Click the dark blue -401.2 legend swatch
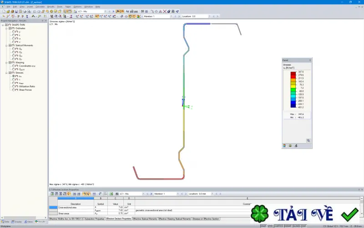This screenshot has height=228, width=364. coord(293,106)
